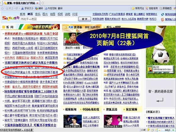Click the 智能填表 smart form-fill icon
176x132 pixels.
coord(147,9)
